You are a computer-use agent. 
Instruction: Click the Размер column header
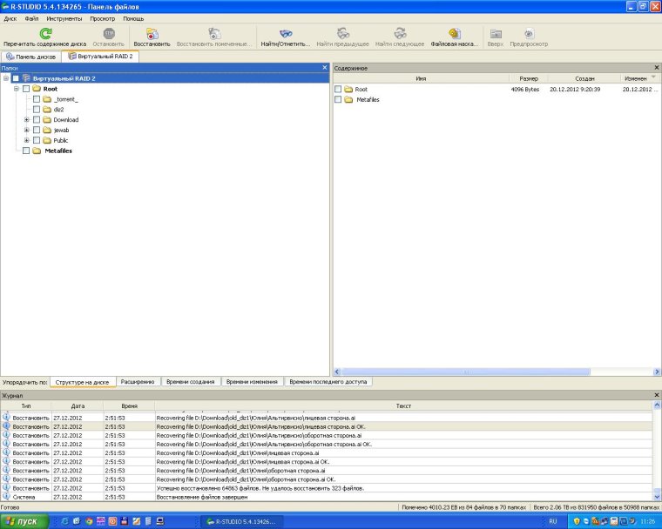tap(529, 78)
